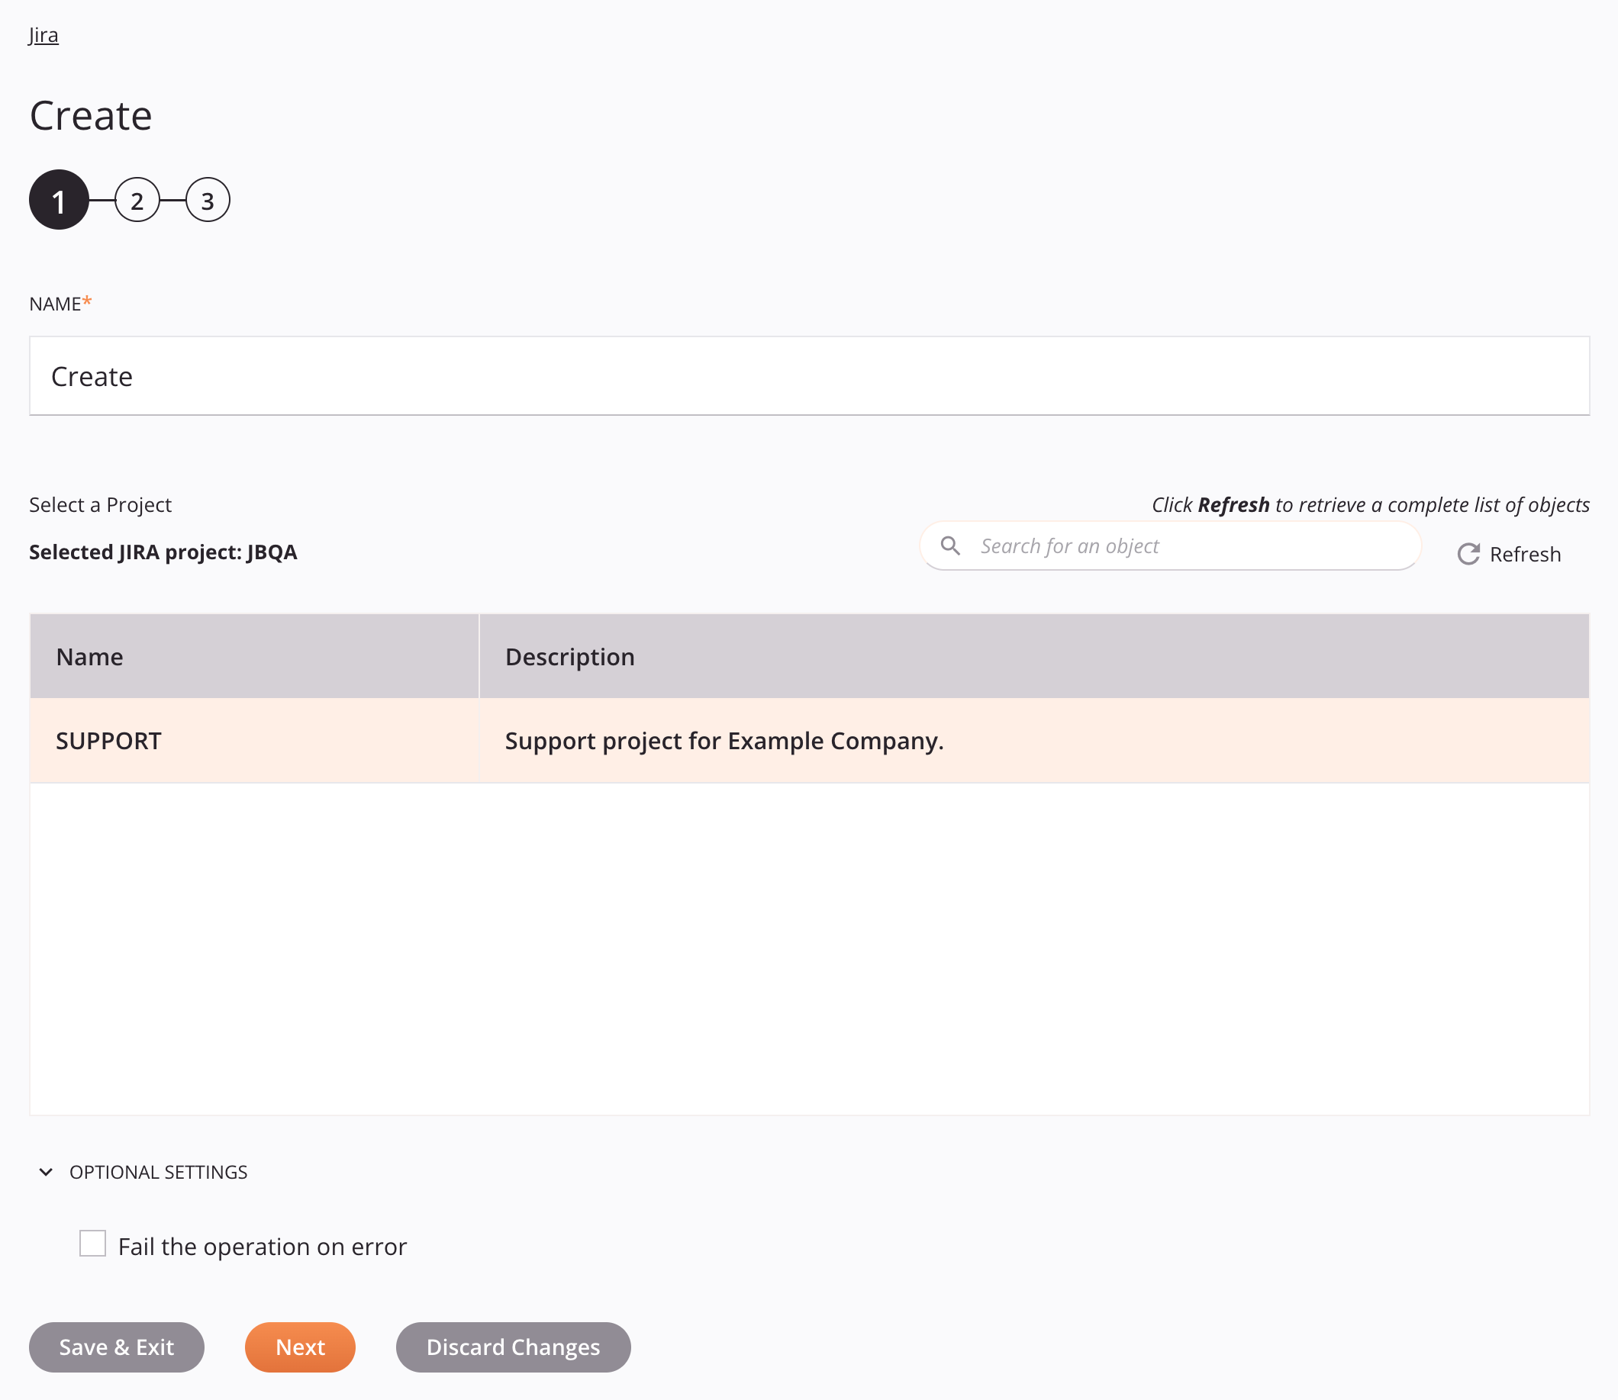Click the NAME input field
The height and width of the screenshot is (1400, 1618).
pos(809,375)
